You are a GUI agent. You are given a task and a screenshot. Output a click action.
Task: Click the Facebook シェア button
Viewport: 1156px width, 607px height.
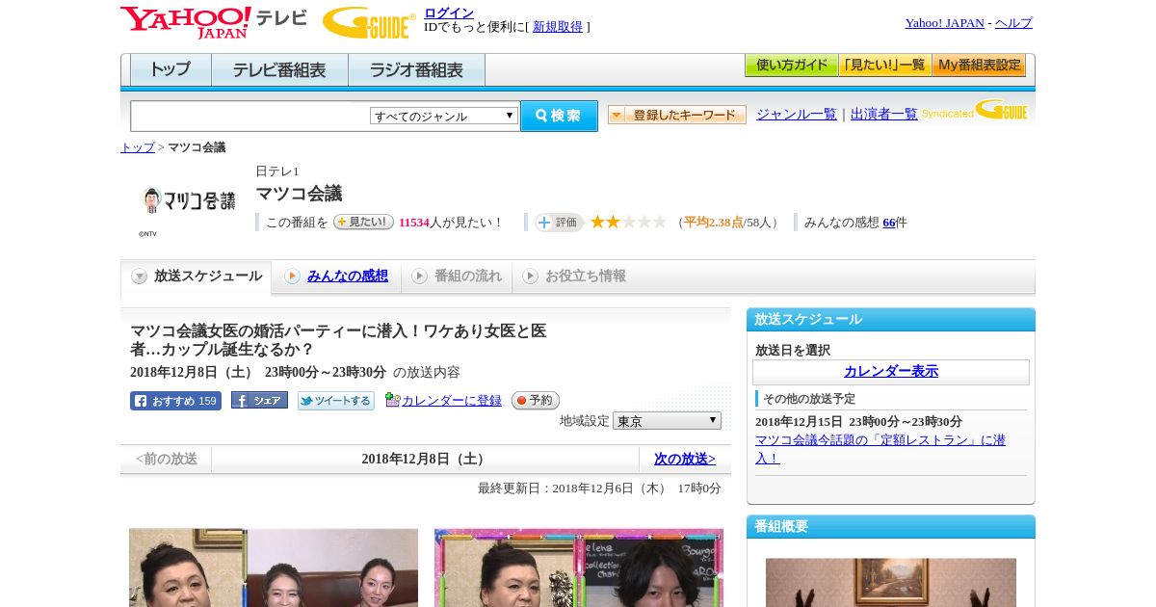click(x=259, y=400)
